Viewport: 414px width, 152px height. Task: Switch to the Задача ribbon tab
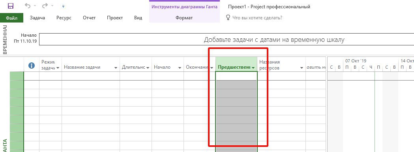click(x=37, y=18)
